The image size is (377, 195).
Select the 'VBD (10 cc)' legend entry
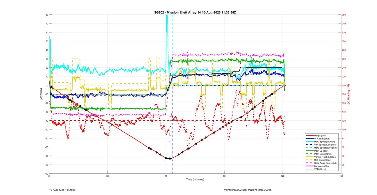click(x=320, y=169)
